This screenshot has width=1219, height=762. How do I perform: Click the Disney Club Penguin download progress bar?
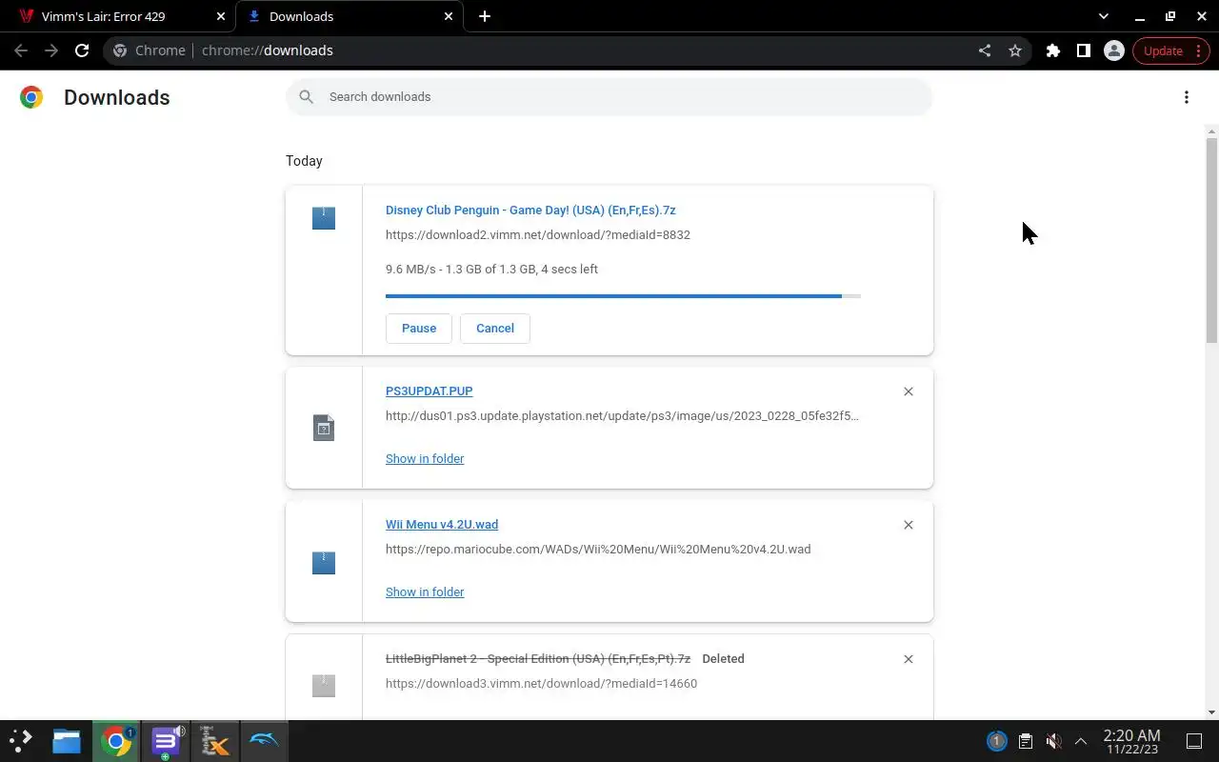623,296
